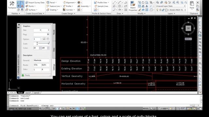Viewport: 209px width, 117px height.
Task: Select the Ellipse draw tool
Action: tap(120, 10)
